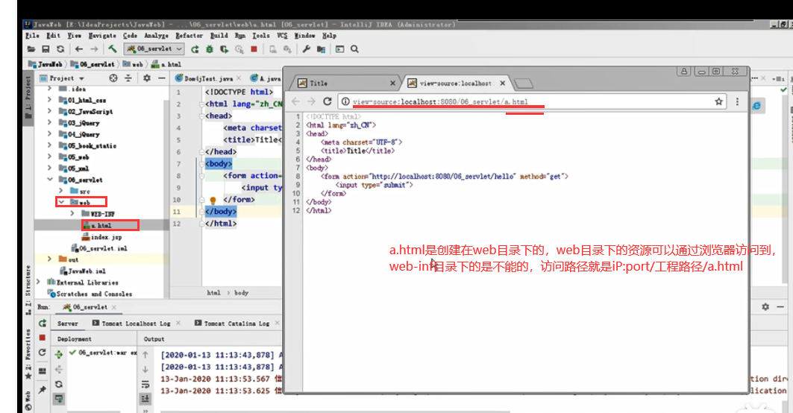Navigate forward with the right arrow icon
793x413 pixels.
tap(94, 49)
